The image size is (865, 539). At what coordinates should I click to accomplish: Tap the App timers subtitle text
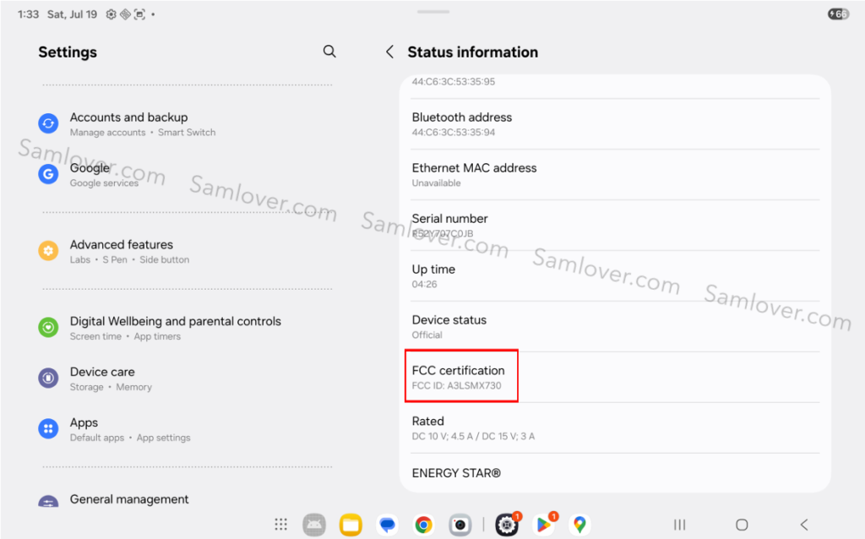(x=157, y=336)
